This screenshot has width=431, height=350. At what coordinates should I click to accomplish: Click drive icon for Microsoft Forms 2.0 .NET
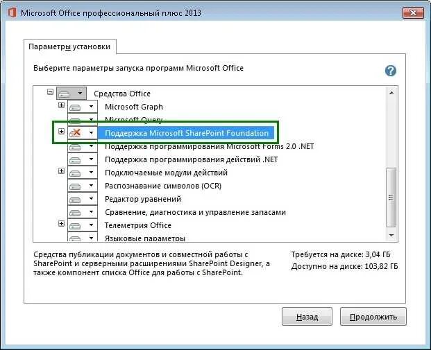click(75, 148)
